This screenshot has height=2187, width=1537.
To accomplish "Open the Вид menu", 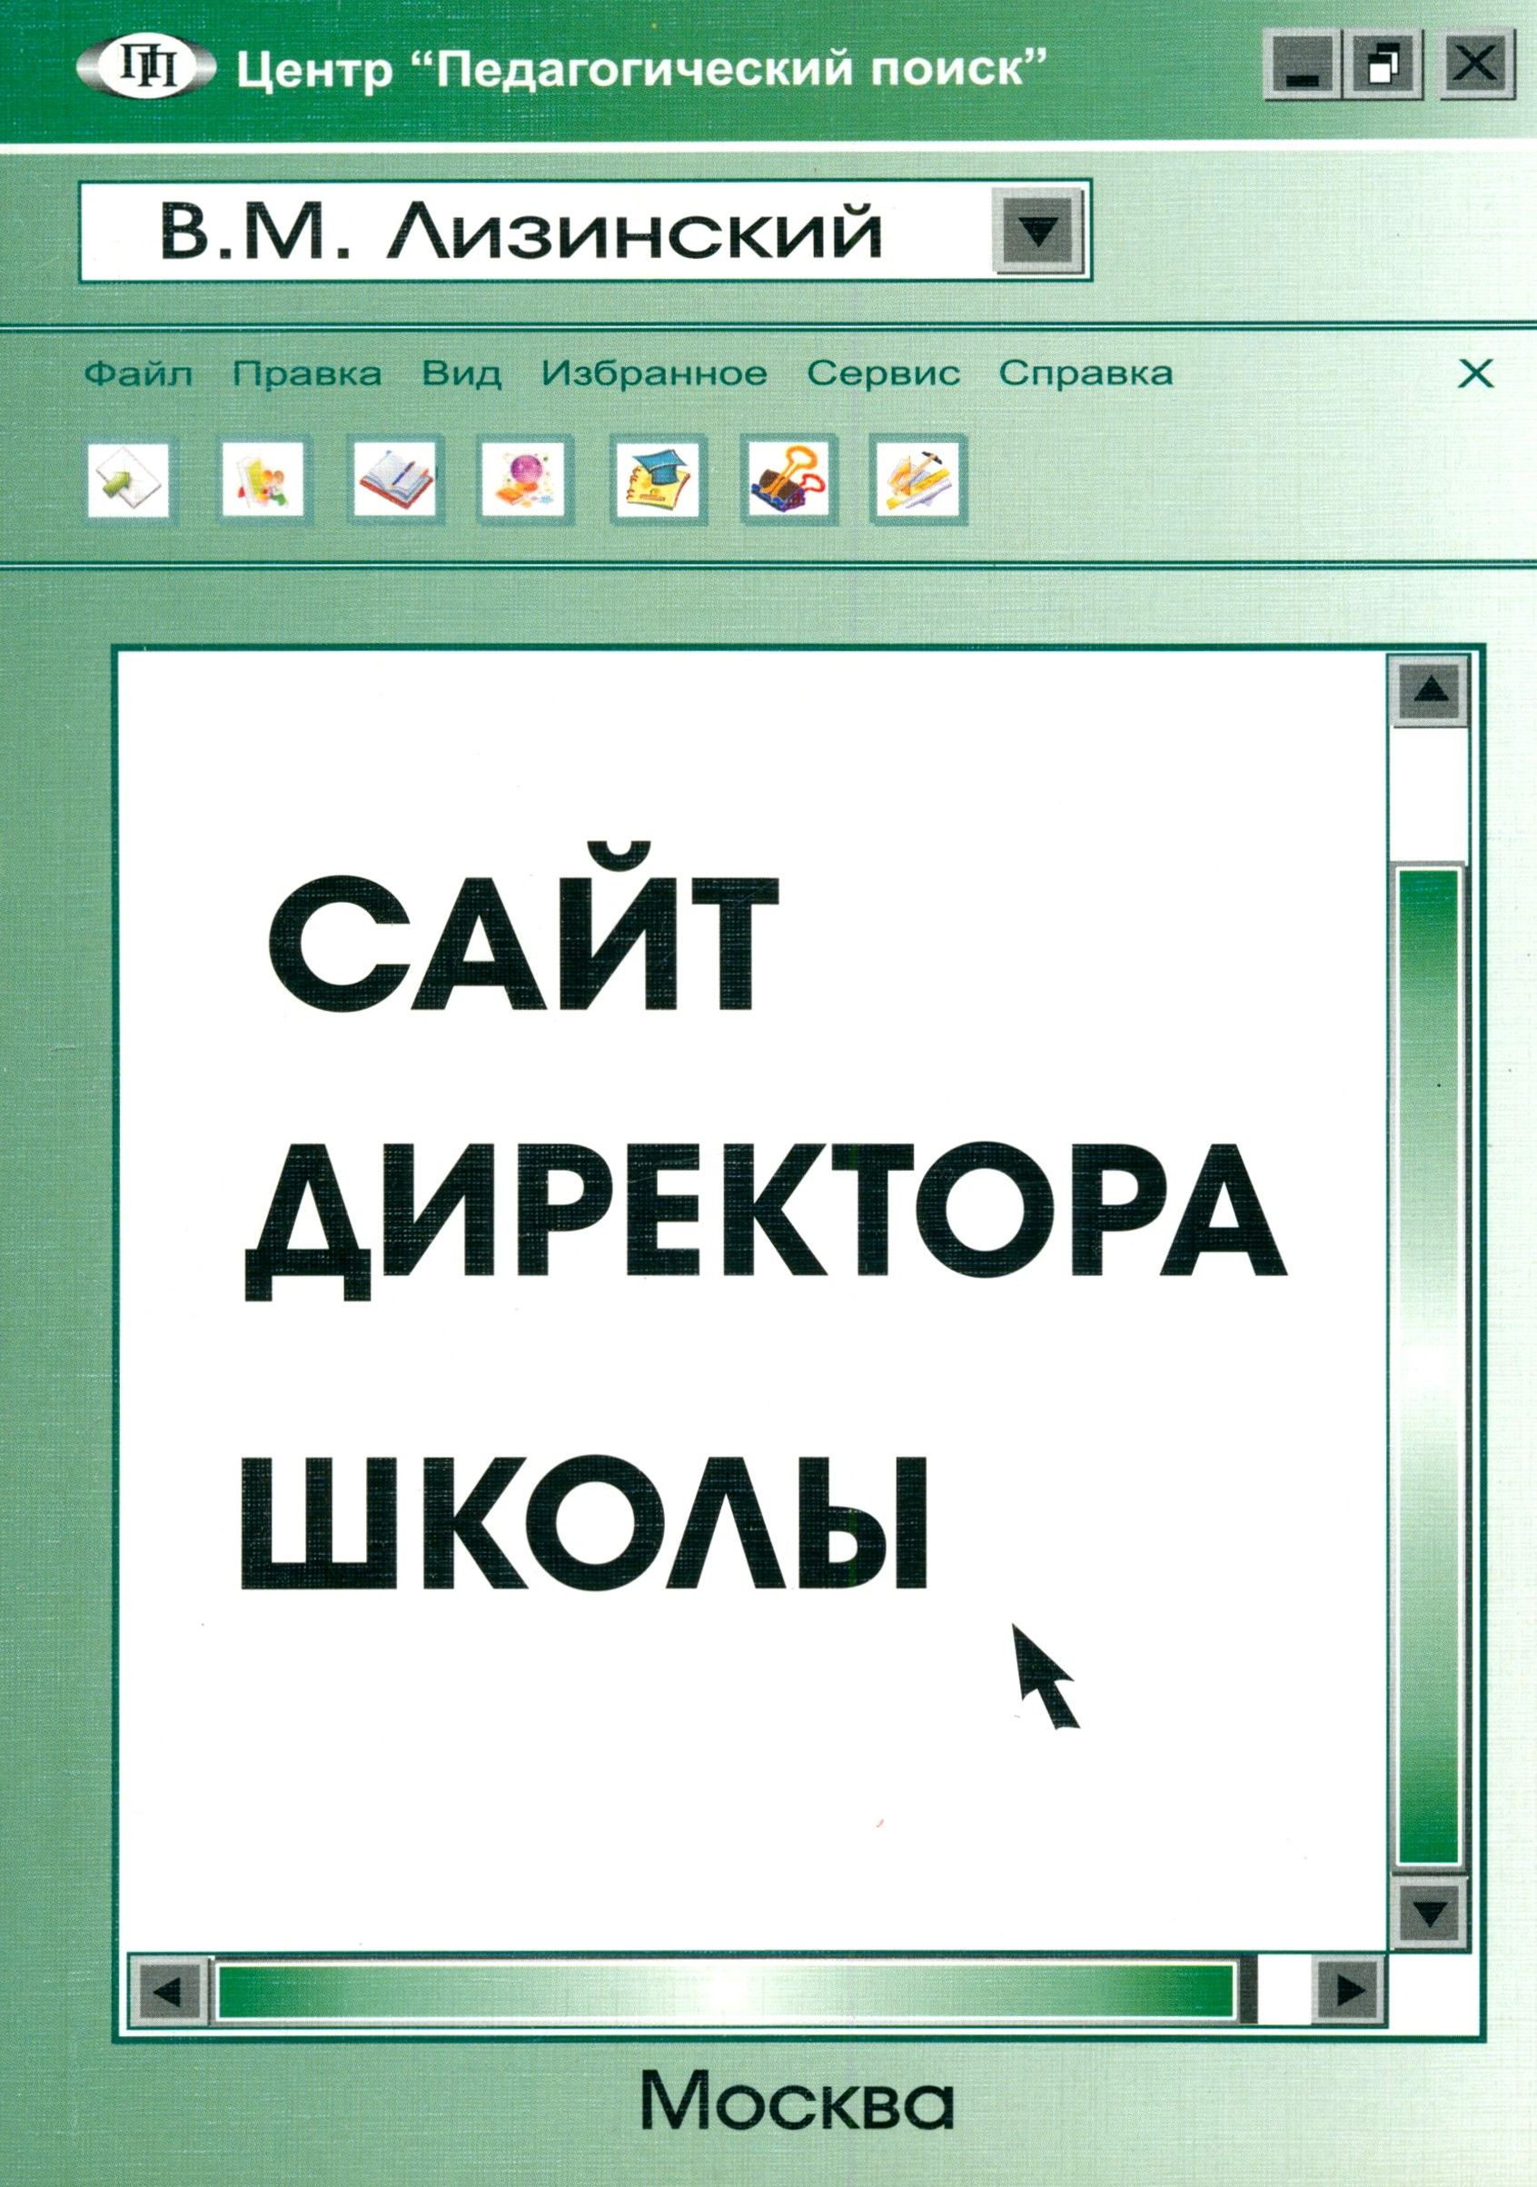I will click(461, 374).
